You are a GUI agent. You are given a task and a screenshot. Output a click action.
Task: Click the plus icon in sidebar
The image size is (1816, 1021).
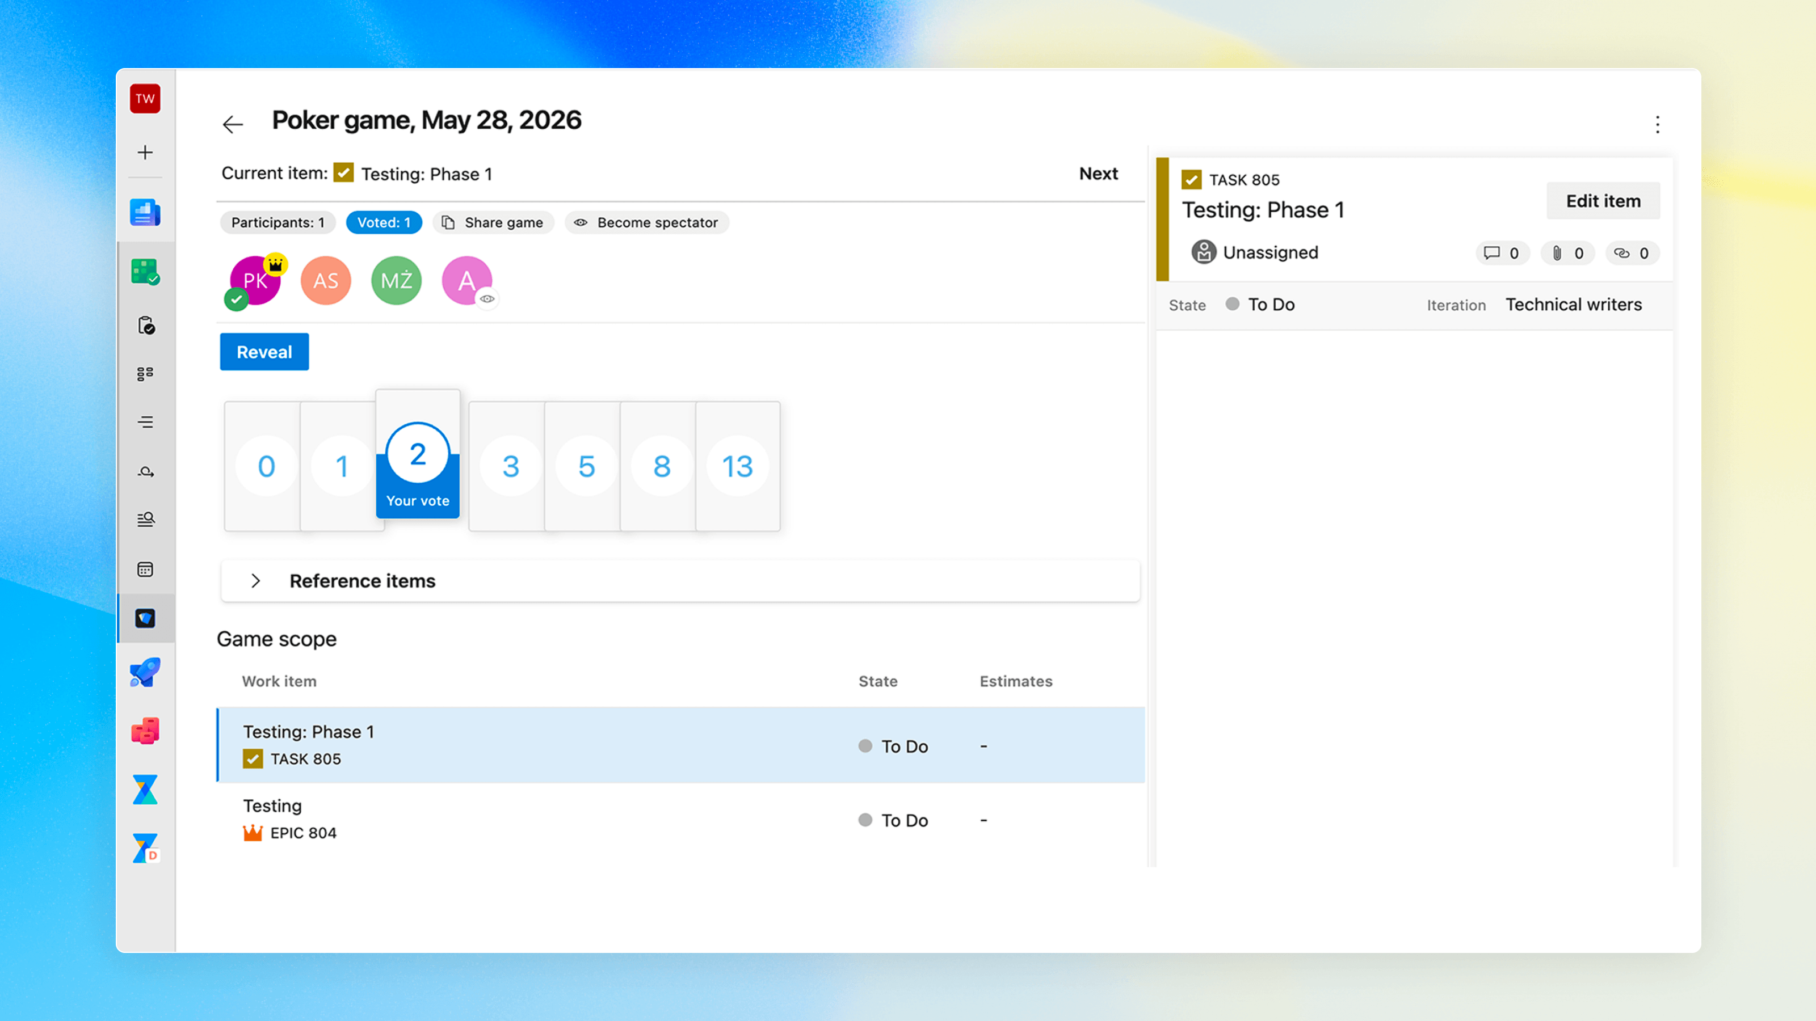click(145, 152)
